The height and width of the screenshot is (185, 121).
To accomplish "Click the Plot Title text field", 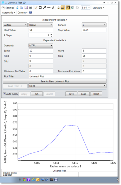I will click(x=67, y=76).
